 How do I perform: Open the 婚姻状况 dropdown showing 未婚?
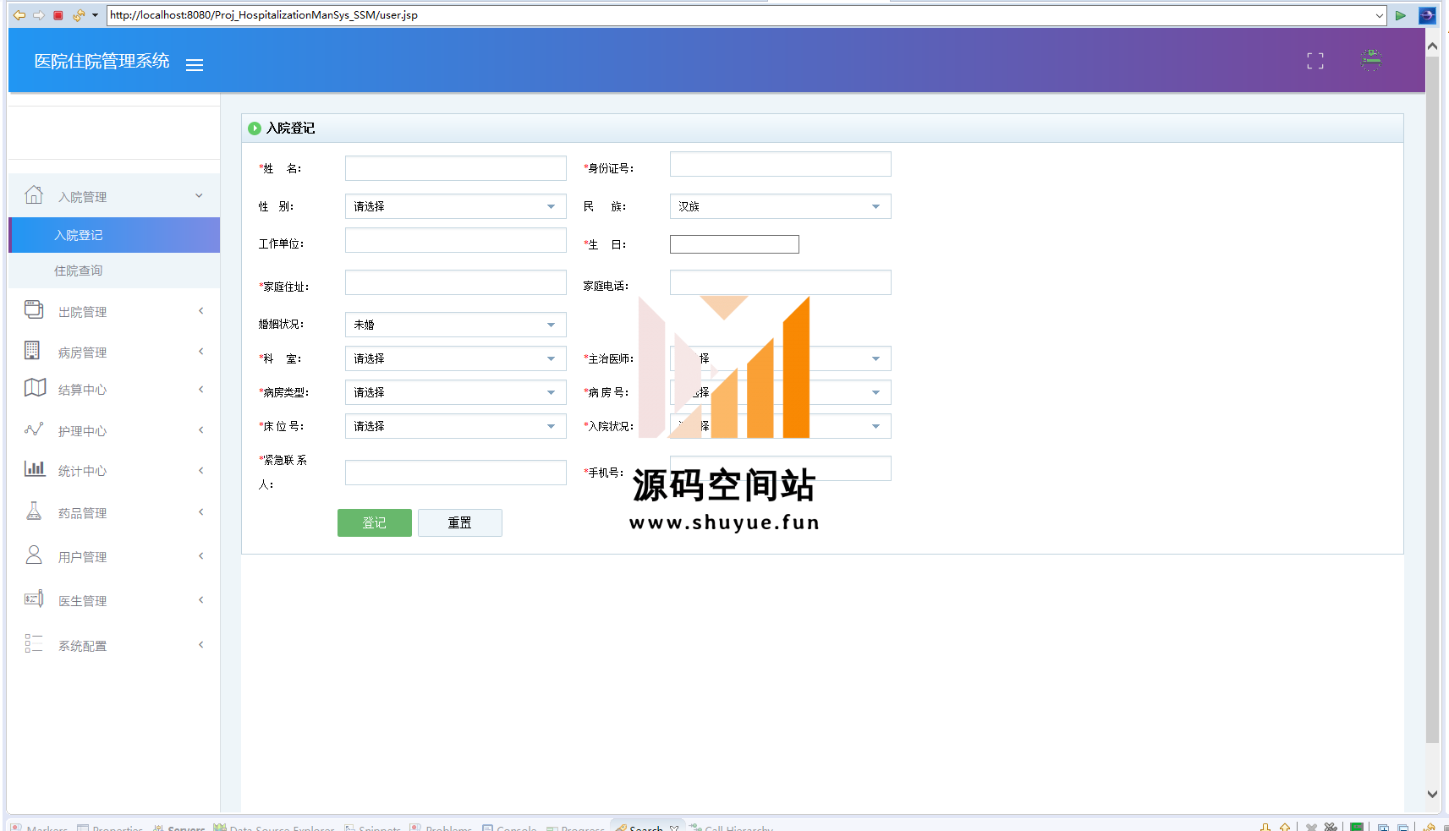455,325
